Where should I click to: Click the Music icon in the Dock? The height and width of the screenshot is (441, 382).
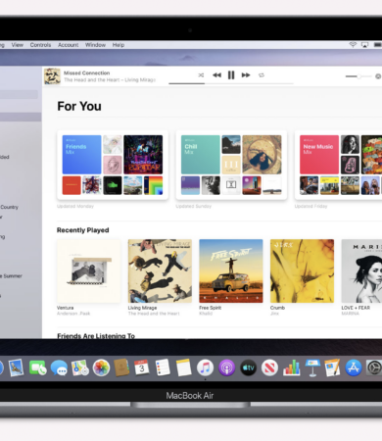coord(205,368)
